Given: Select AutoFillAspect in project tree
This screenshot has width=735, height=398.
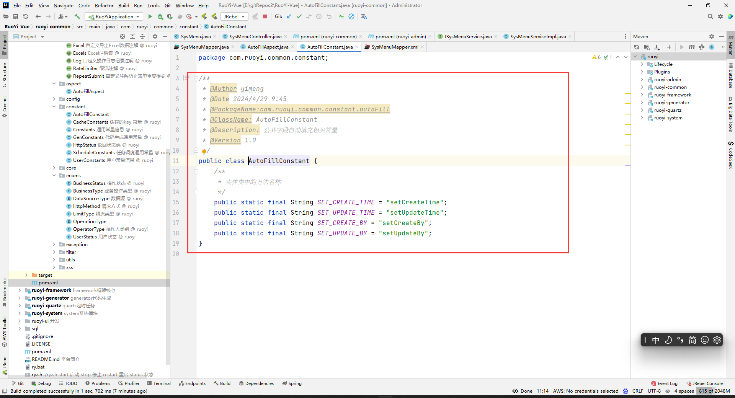Looking at the screenshot, I should coord(88,91).
